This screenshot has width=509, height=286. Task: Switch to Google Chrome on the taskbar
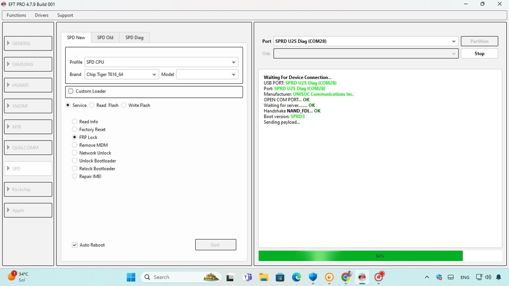pos(346,277)
